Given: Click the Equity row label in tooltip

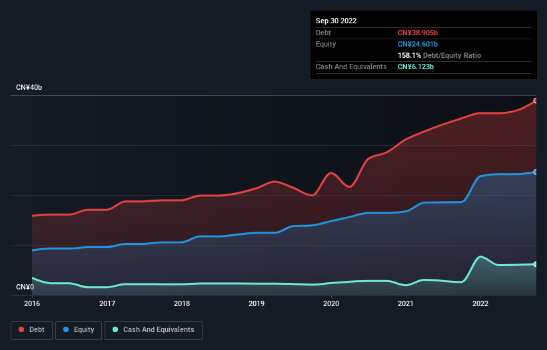Looking at the screenshot, I should (326, 44).
